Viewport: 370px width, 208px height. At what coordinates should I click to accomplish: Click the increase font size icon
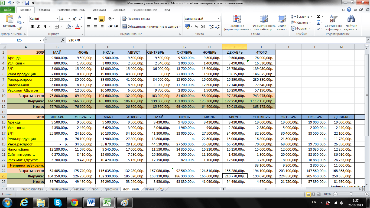[74, 19]
